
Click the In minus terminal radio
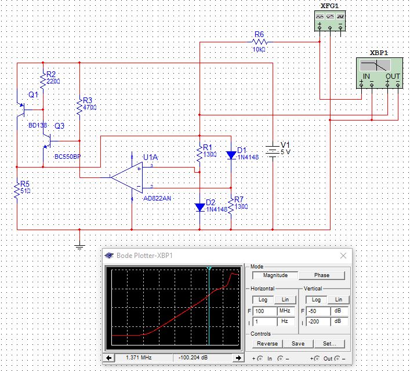(x=280, y=359)
